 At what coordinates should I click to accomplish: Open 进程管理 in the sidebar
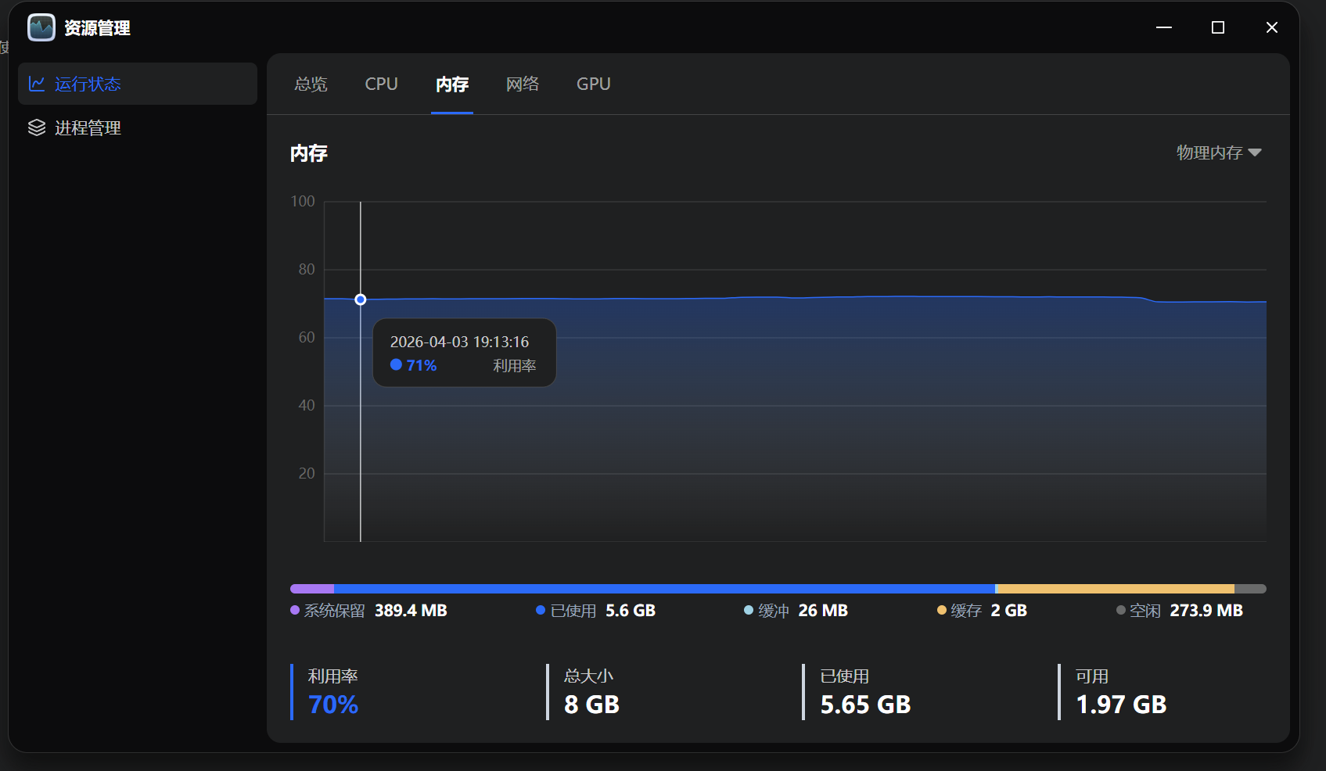(x=88, y=127)
